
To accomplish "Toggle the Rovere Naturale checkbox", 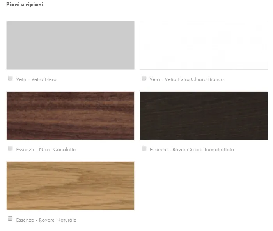I will pyautogui.click(x=10, y=219).
